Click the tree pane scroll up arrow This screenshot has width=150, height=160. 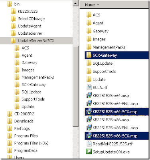pyautogui.click(x=75, y=4)
